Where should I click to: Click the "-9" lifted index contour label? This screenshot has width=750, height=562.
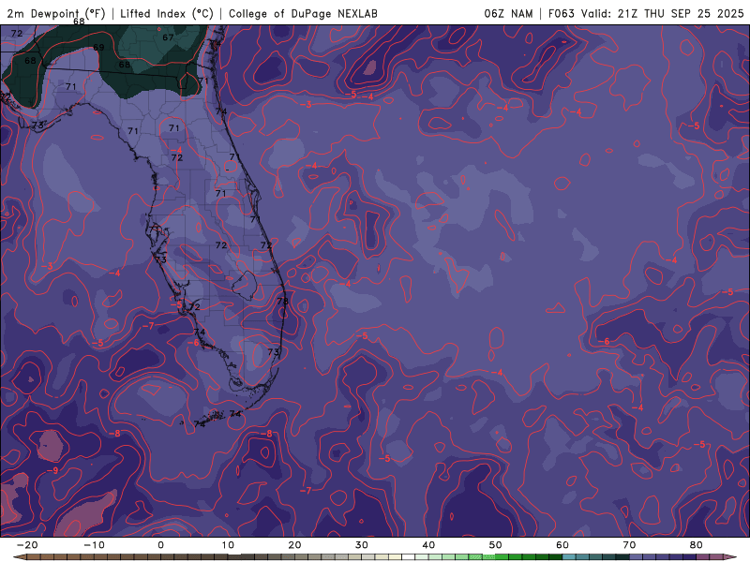pos(52,471)
